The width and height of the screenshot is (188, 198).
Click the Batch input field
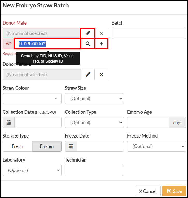click(149, 33)
